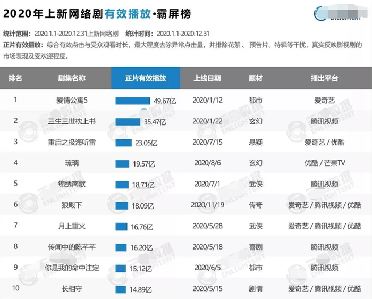Click the 2020/11/19 release date cell

coord(207,205)
